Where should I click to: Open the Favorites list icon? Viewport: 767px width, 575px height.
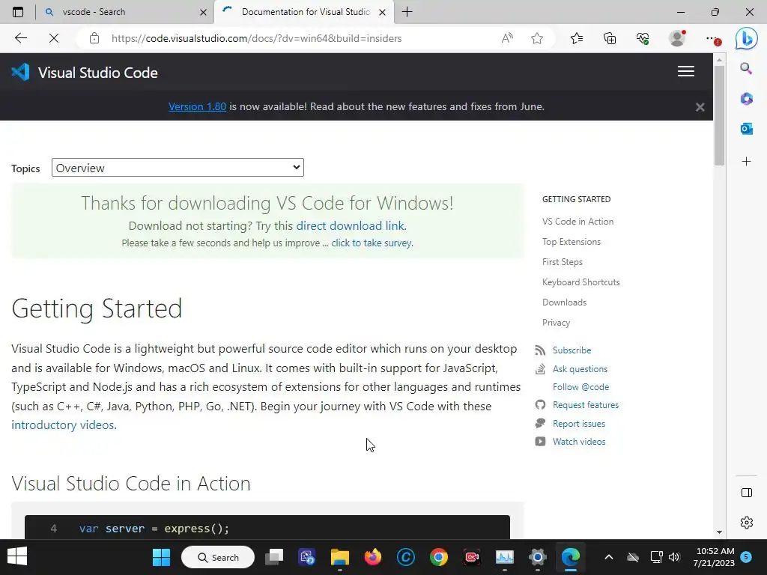tap(577, 38)
